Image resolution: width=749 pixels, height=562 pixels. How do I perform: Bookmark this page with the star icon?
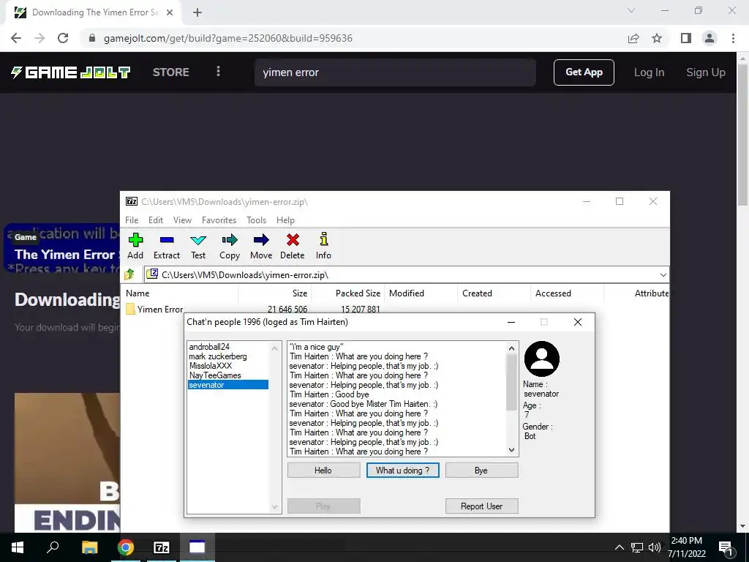point(657,38)
